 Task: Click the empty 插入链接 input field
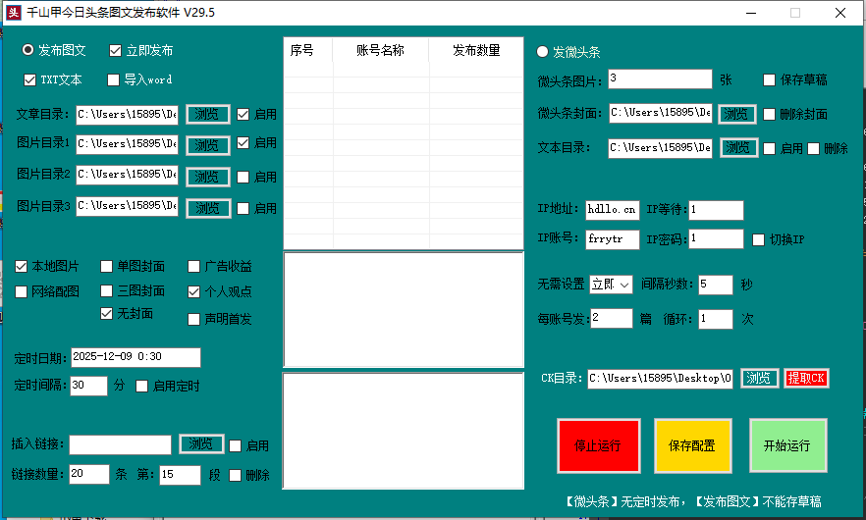(120, 444)
